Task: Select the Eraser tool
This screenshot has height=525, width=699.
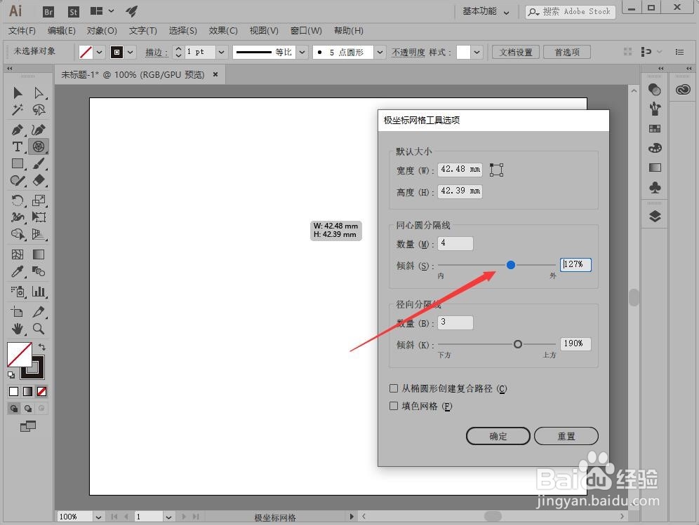Action: coord(39,180)
